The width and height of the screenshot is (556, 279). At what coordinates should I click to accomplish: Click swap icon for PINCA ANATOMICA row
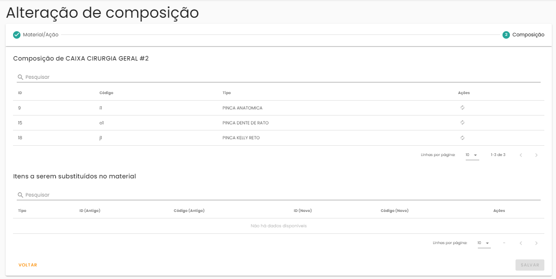(x=462, y=108)
